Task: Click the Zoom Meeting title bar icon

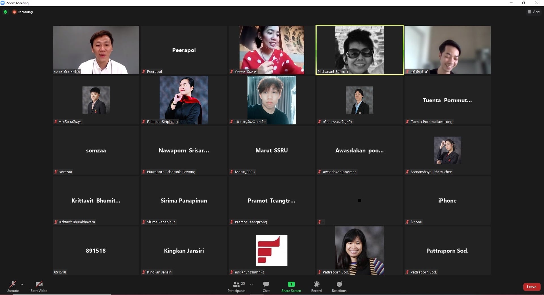Action: tap(3, 3)
